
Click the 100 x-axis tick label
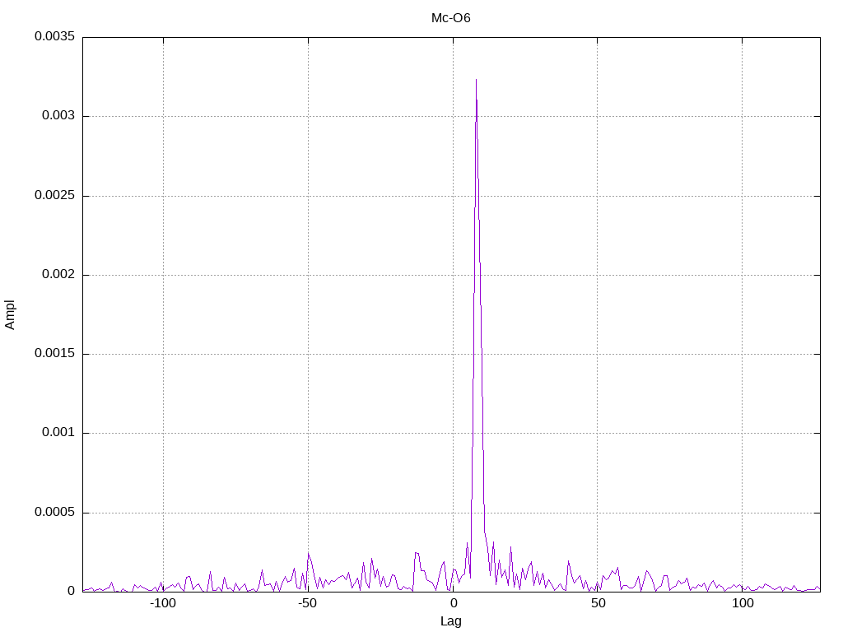tap(743, 603)
